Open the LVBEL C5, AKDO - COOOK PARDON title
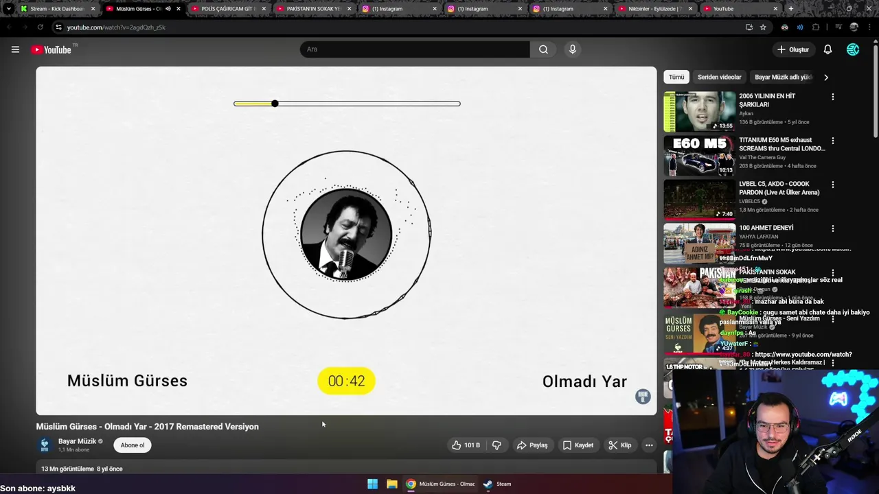 click(x=779, y=188)
